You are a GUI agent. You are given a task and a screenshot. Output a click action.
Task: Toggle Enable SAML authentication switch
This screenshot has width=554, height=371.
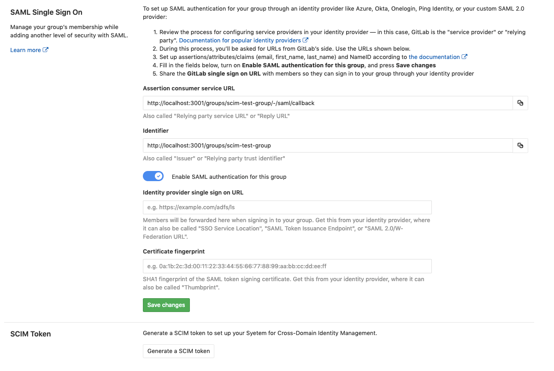click(153, 176)
